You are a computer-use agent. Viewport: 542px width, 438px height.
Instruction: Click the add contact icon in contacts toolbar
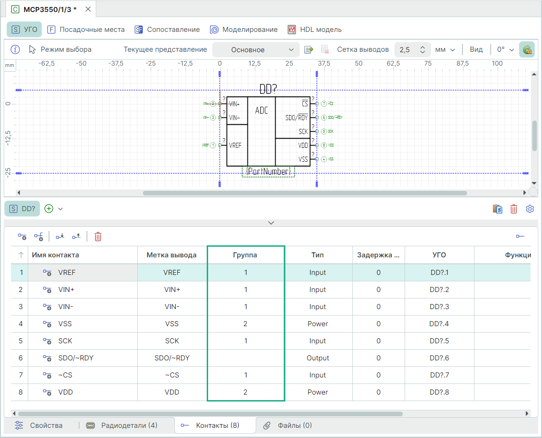[x=22, y=237]
